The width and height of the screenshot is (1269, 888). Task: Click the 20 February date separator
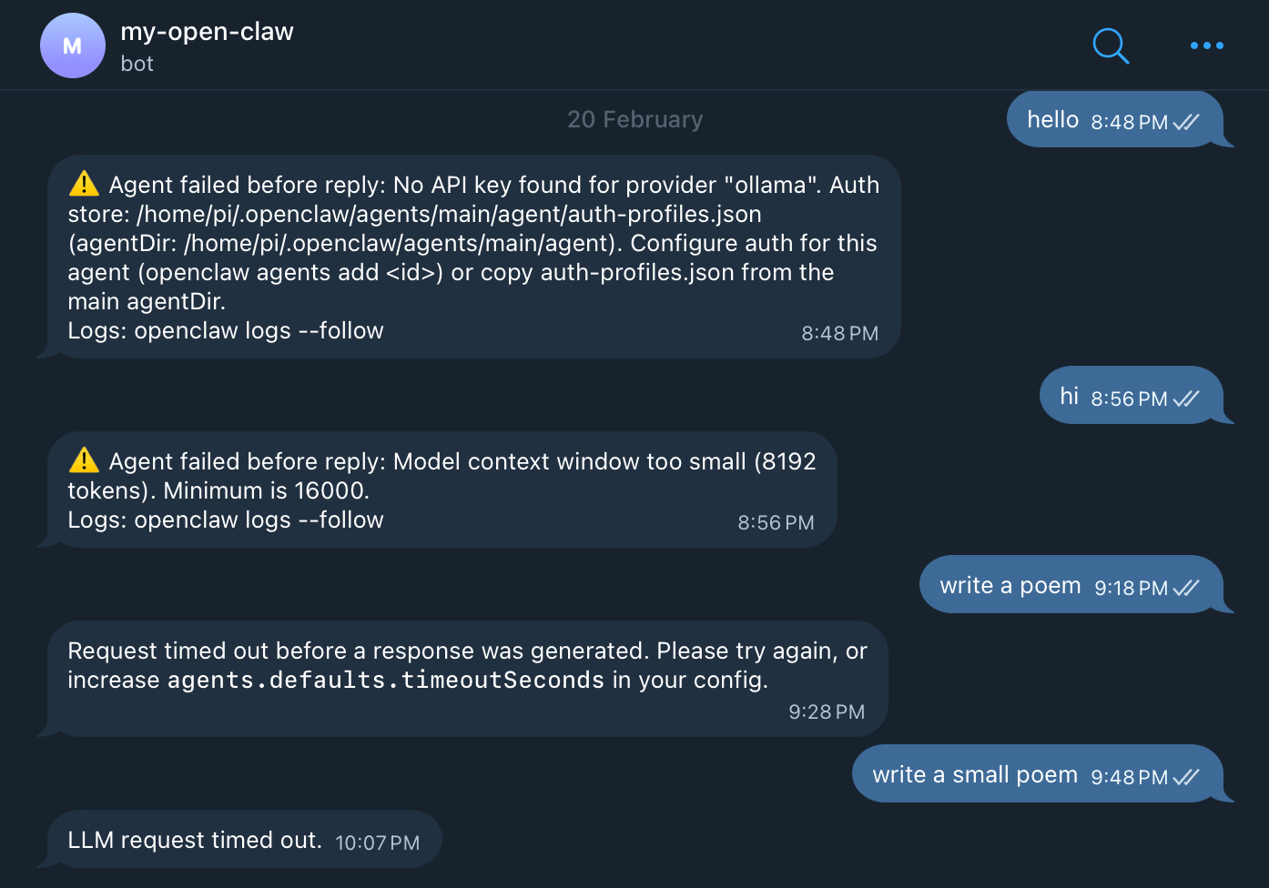(x=634, y=119)
